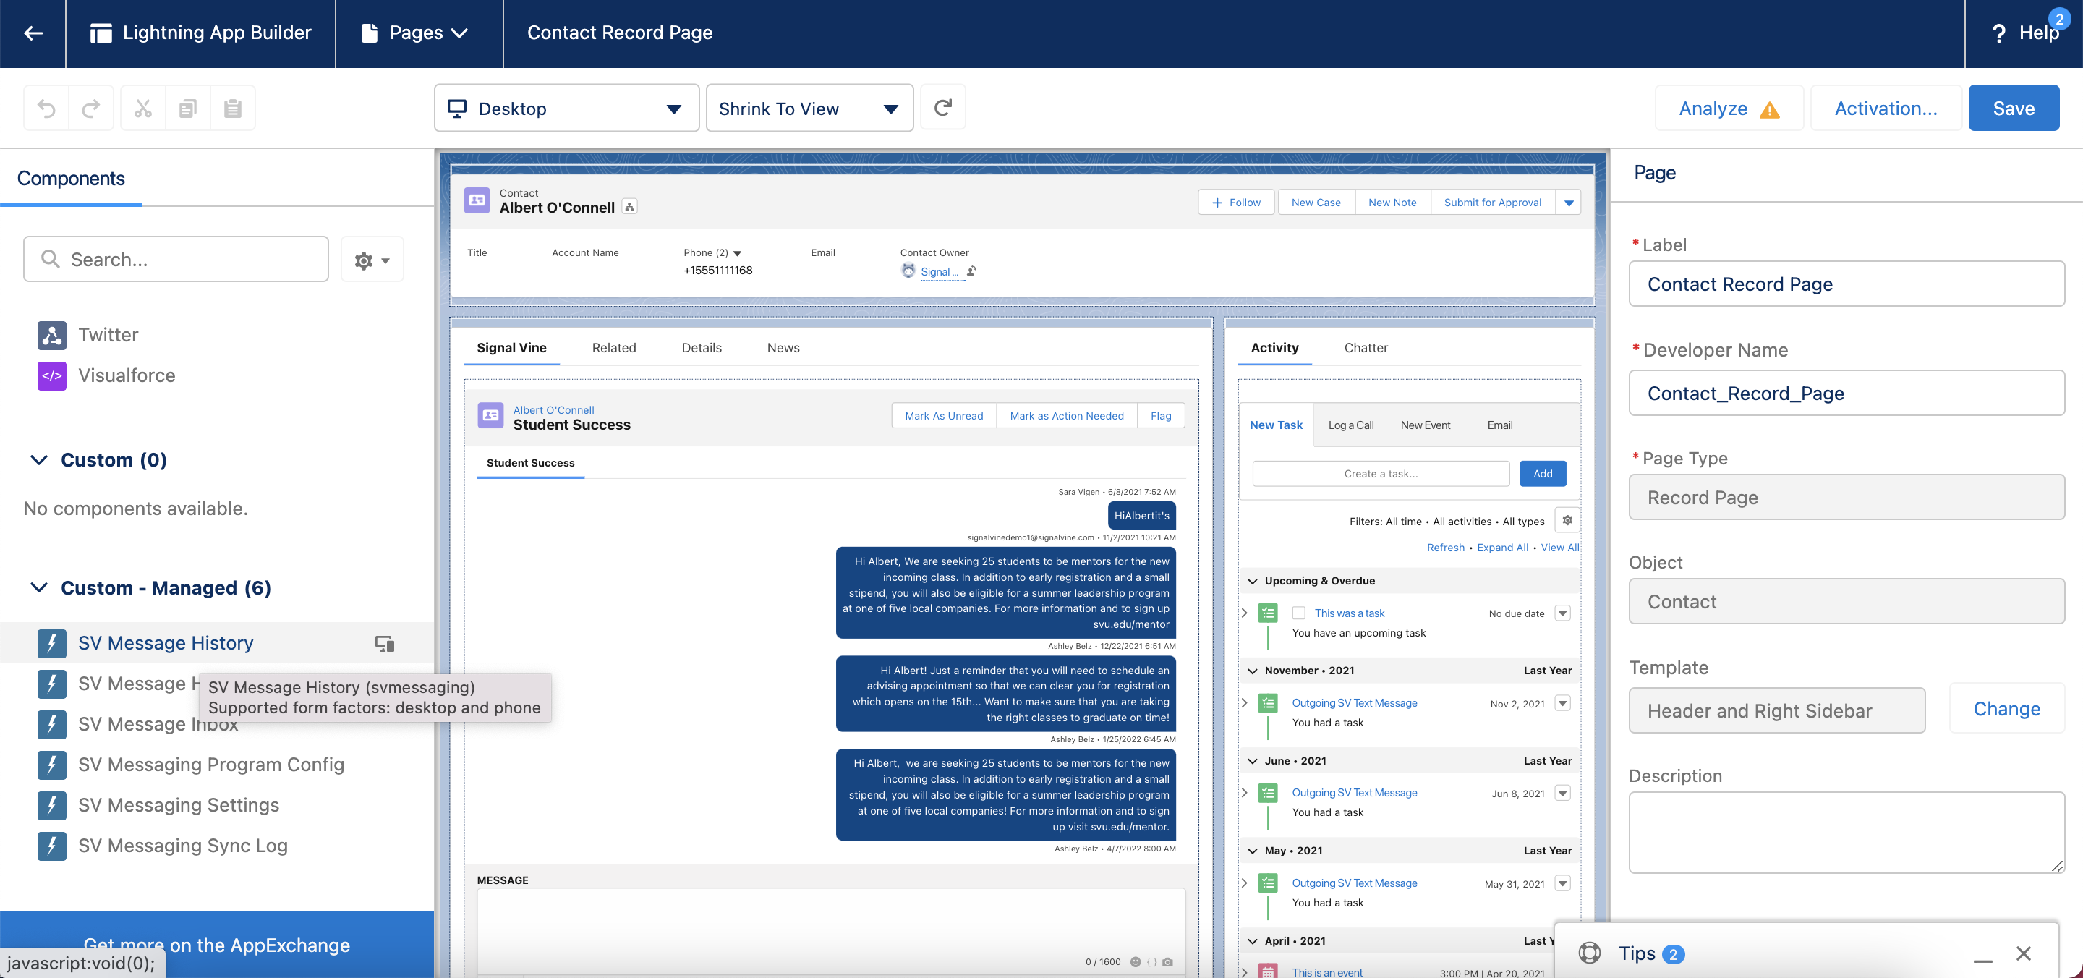Click the merge field braces icon

(1151, 962)
